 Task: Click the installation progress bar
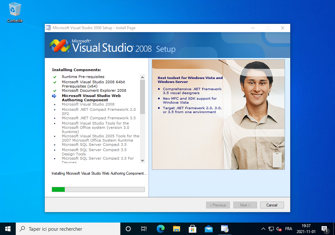point(98,189)
